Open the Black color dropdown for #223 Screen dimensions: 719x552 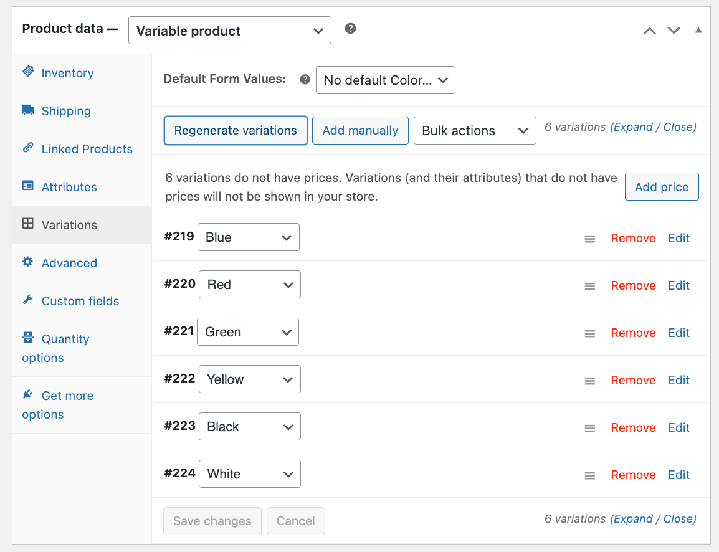[x=250, y=426]
